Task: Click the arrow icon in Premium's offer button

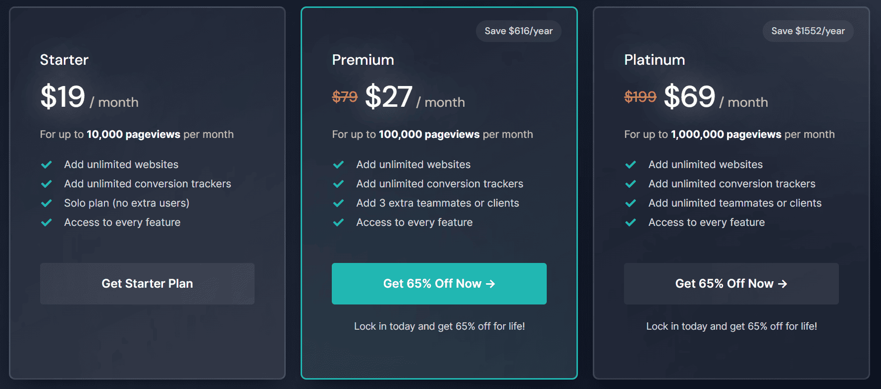Action: [491, 284]
